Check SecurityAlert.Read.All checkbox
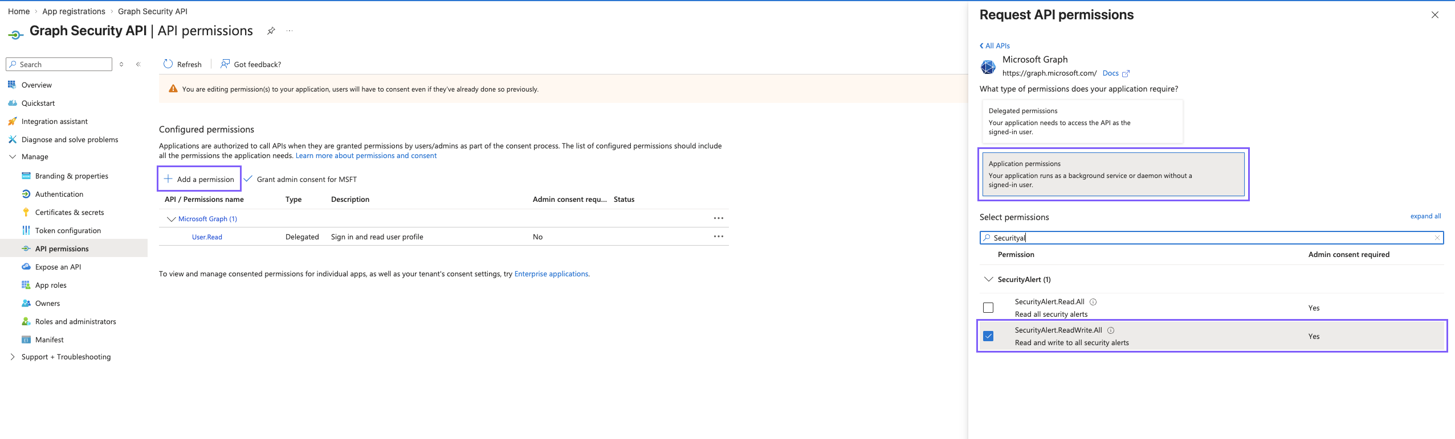This screenshot has height=439, width=1455. pos(988,308)
